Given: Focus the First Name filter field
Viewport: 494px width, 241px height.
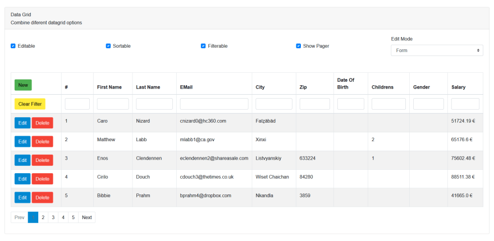Looking at the screenshot, I should click(x=113, y=104).
